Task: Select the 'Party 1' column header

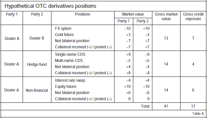Action: pos(12,14)
